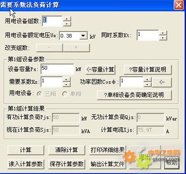Decrease 功率因数Cosφ using down arrow
The height and width of the screenshot is (174, 186).
147,85
